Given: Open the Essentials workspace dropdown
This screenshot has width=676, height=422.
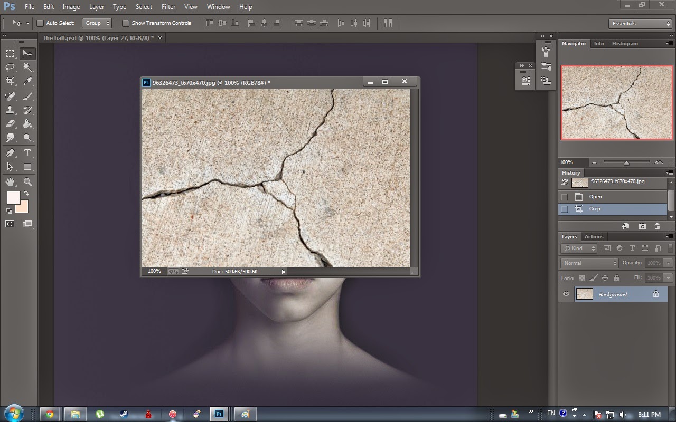Looking at the screenshot, I should point(640,23).
